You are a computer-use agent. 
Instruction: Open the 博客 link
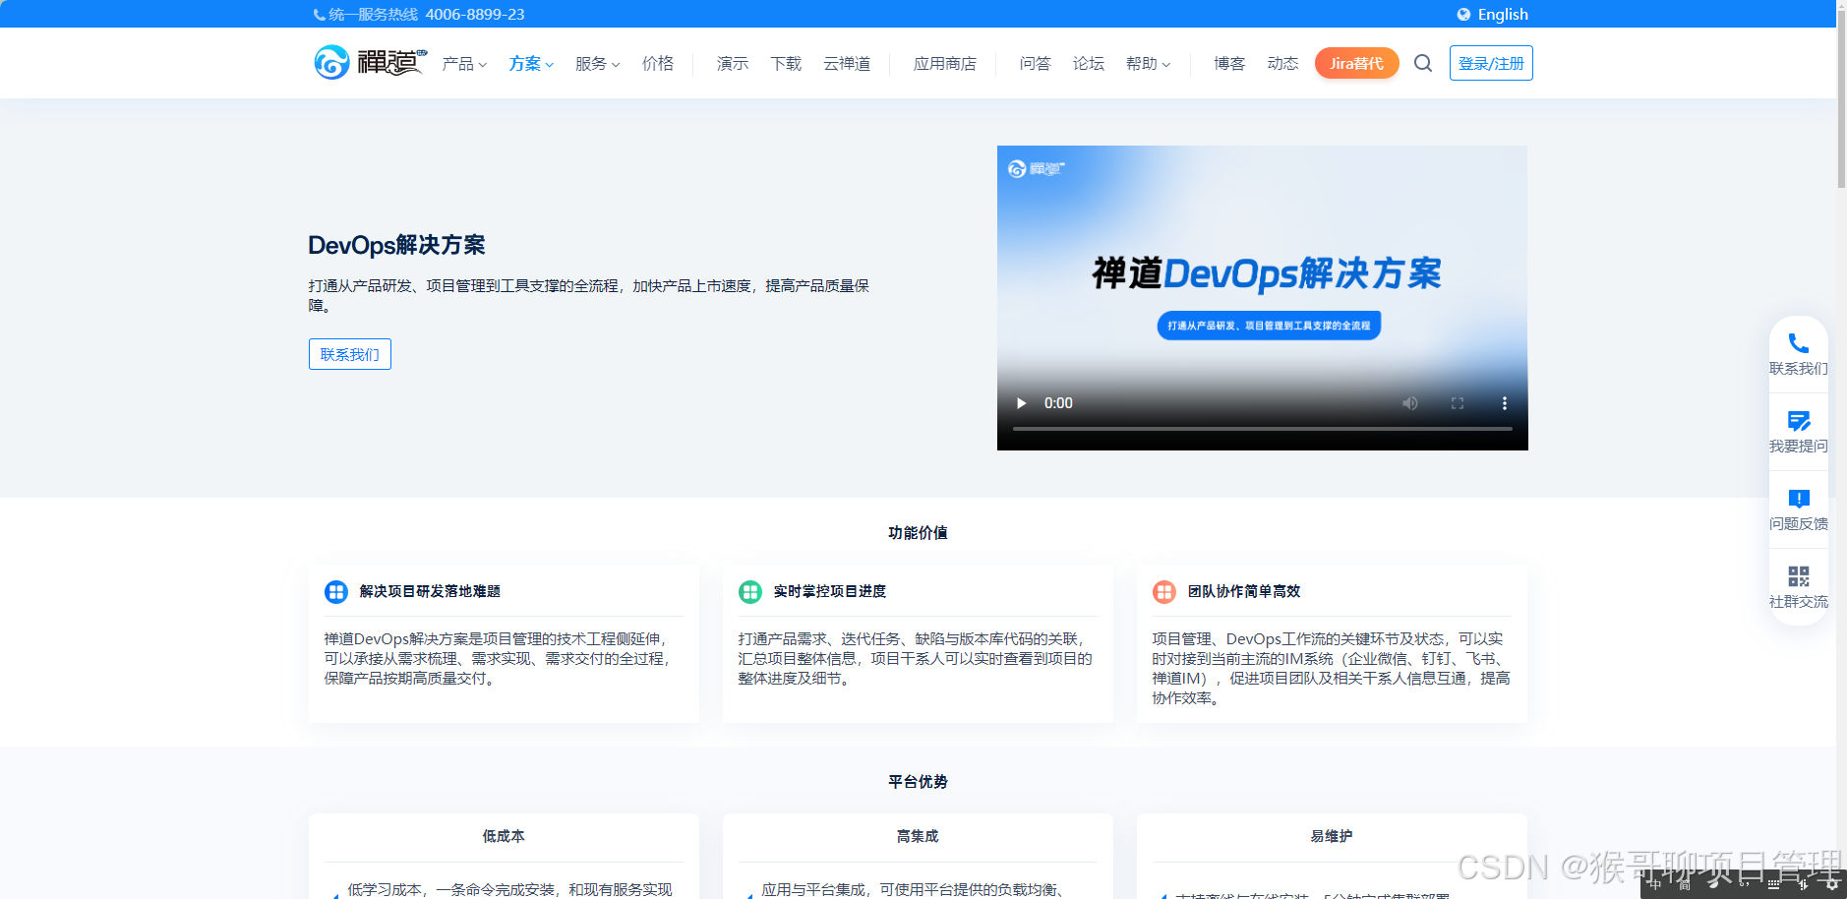pos(1229,64)
